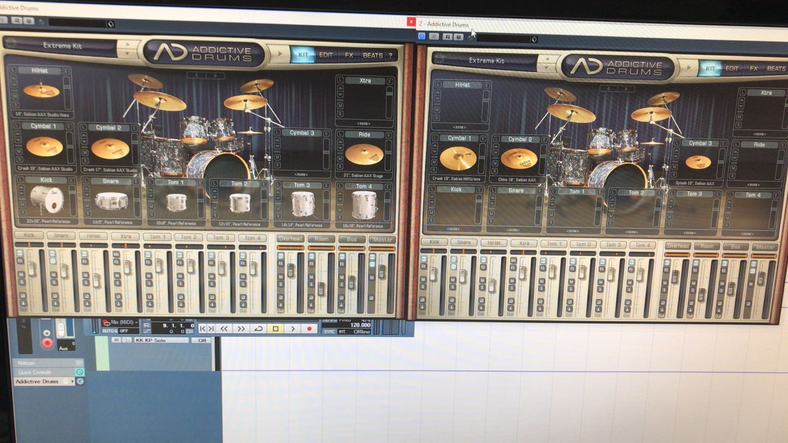788x443 pixels.
Task: Open Extreme Kit preset menu in left window
Action: 62,46
